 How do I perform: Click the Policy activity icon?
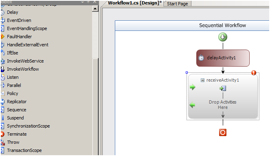2,93
